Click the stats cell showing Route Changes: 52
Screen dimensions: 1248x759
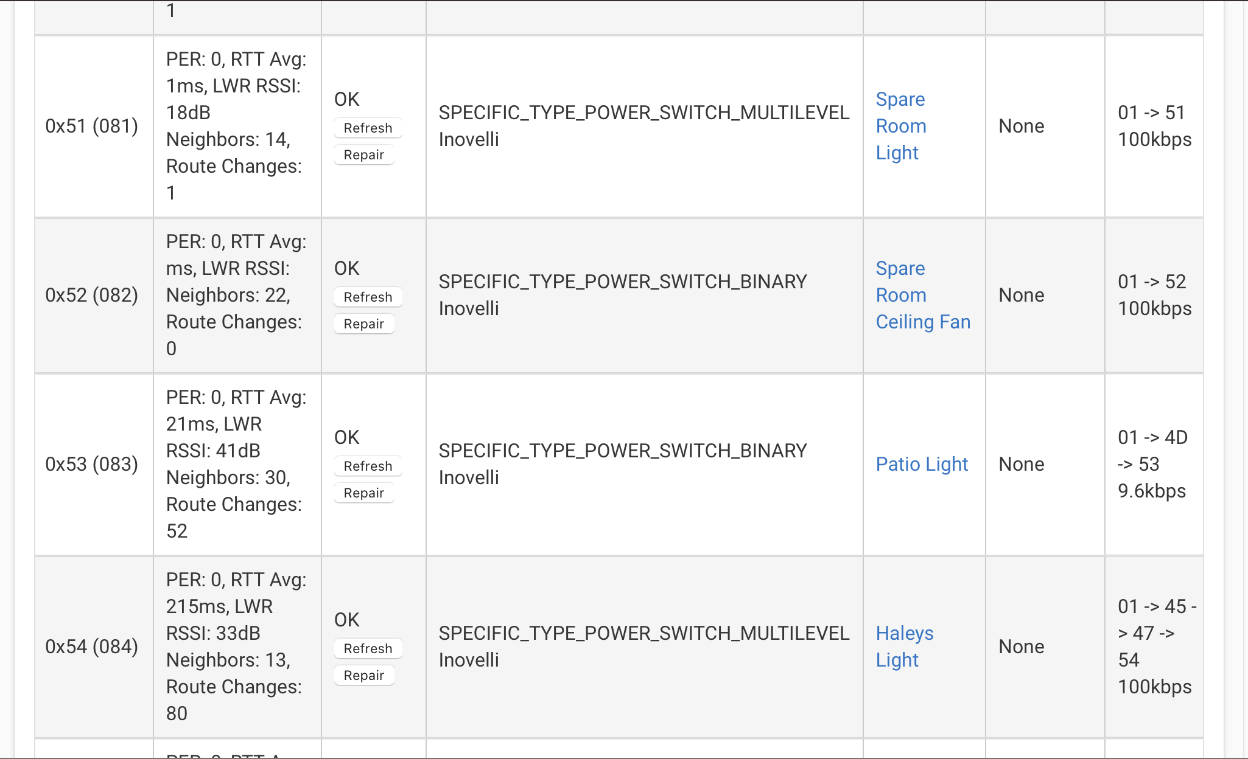[x=237, y=465]
